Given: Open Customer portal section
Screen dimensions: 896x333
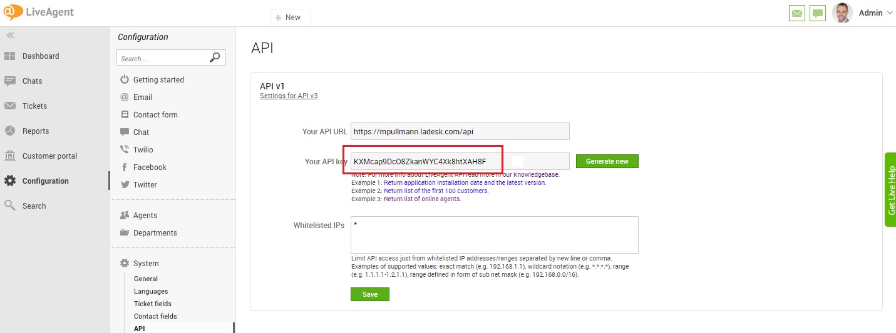Looking at the screenshot, I should coord(50,156).
